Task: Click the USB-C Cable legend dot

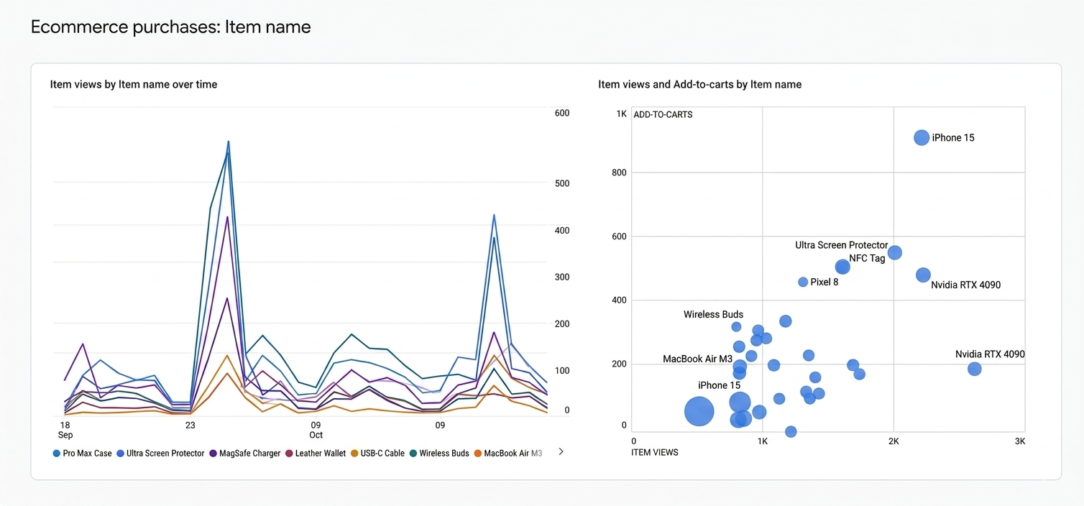Action: [356, 454]
